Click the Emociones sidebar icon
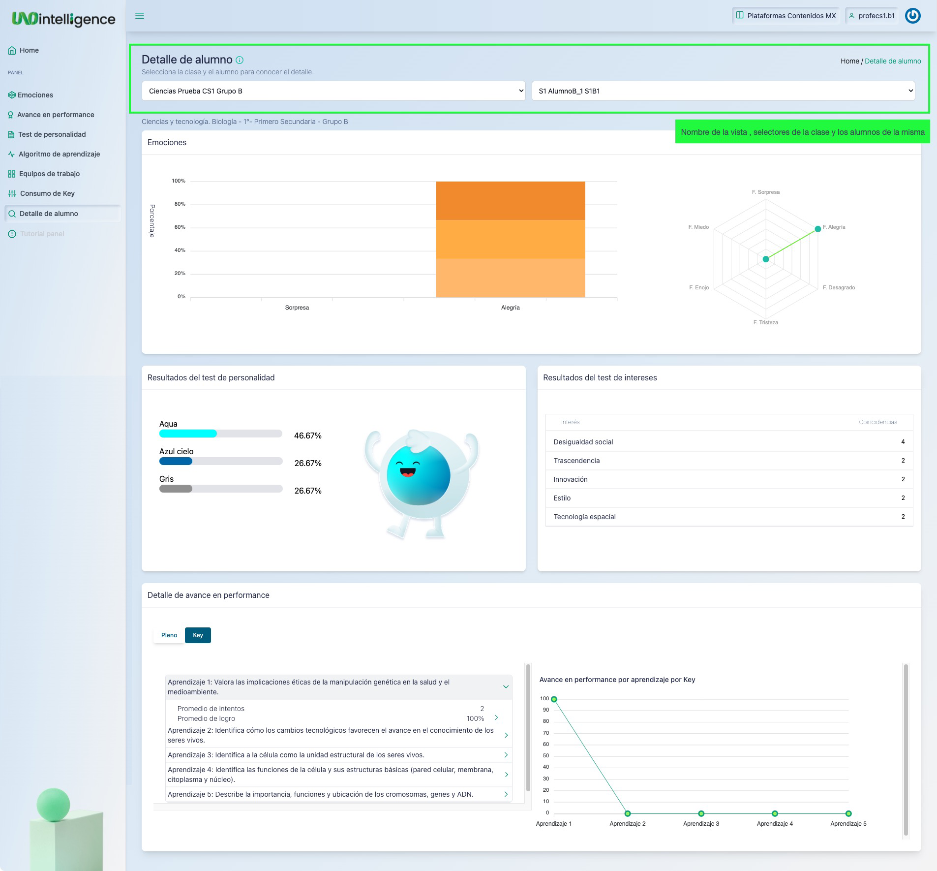The height and width of the screenshot is (871, 937). click(11, 95)
